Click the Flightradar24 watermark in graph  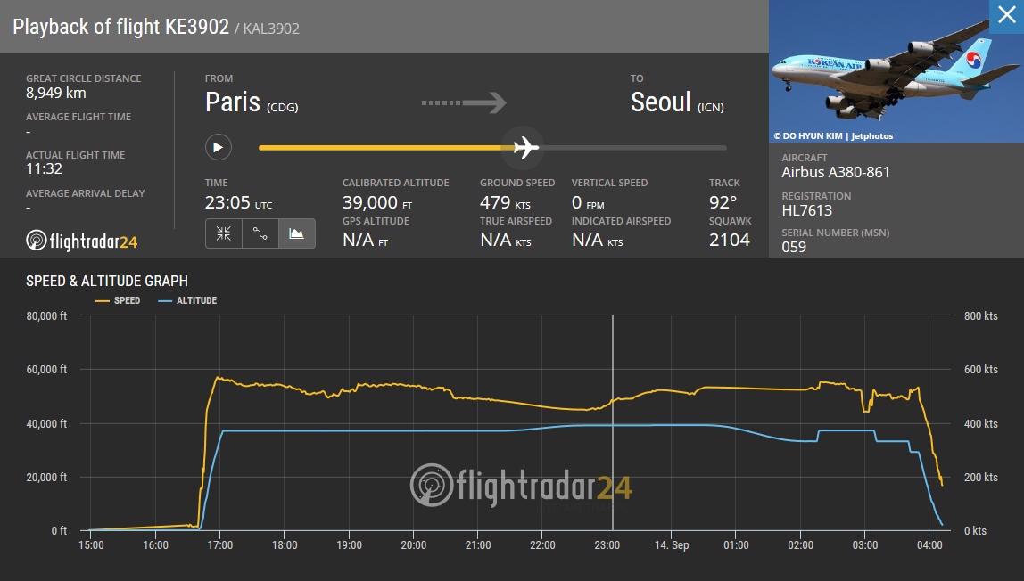click(521, 486)
